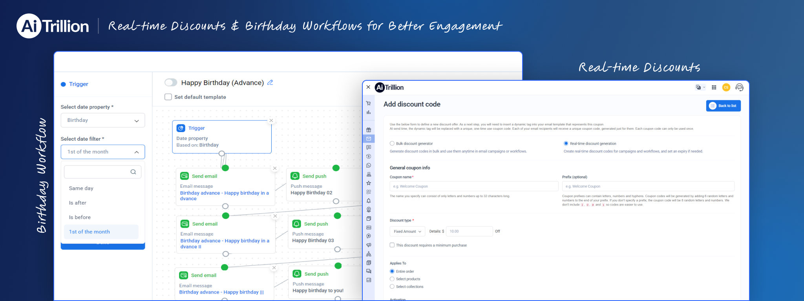Image resolution: width=804 pixels, height=301 pixels.
Task: Choose 'Is after' from date filter list
Action: click(101, 203)
